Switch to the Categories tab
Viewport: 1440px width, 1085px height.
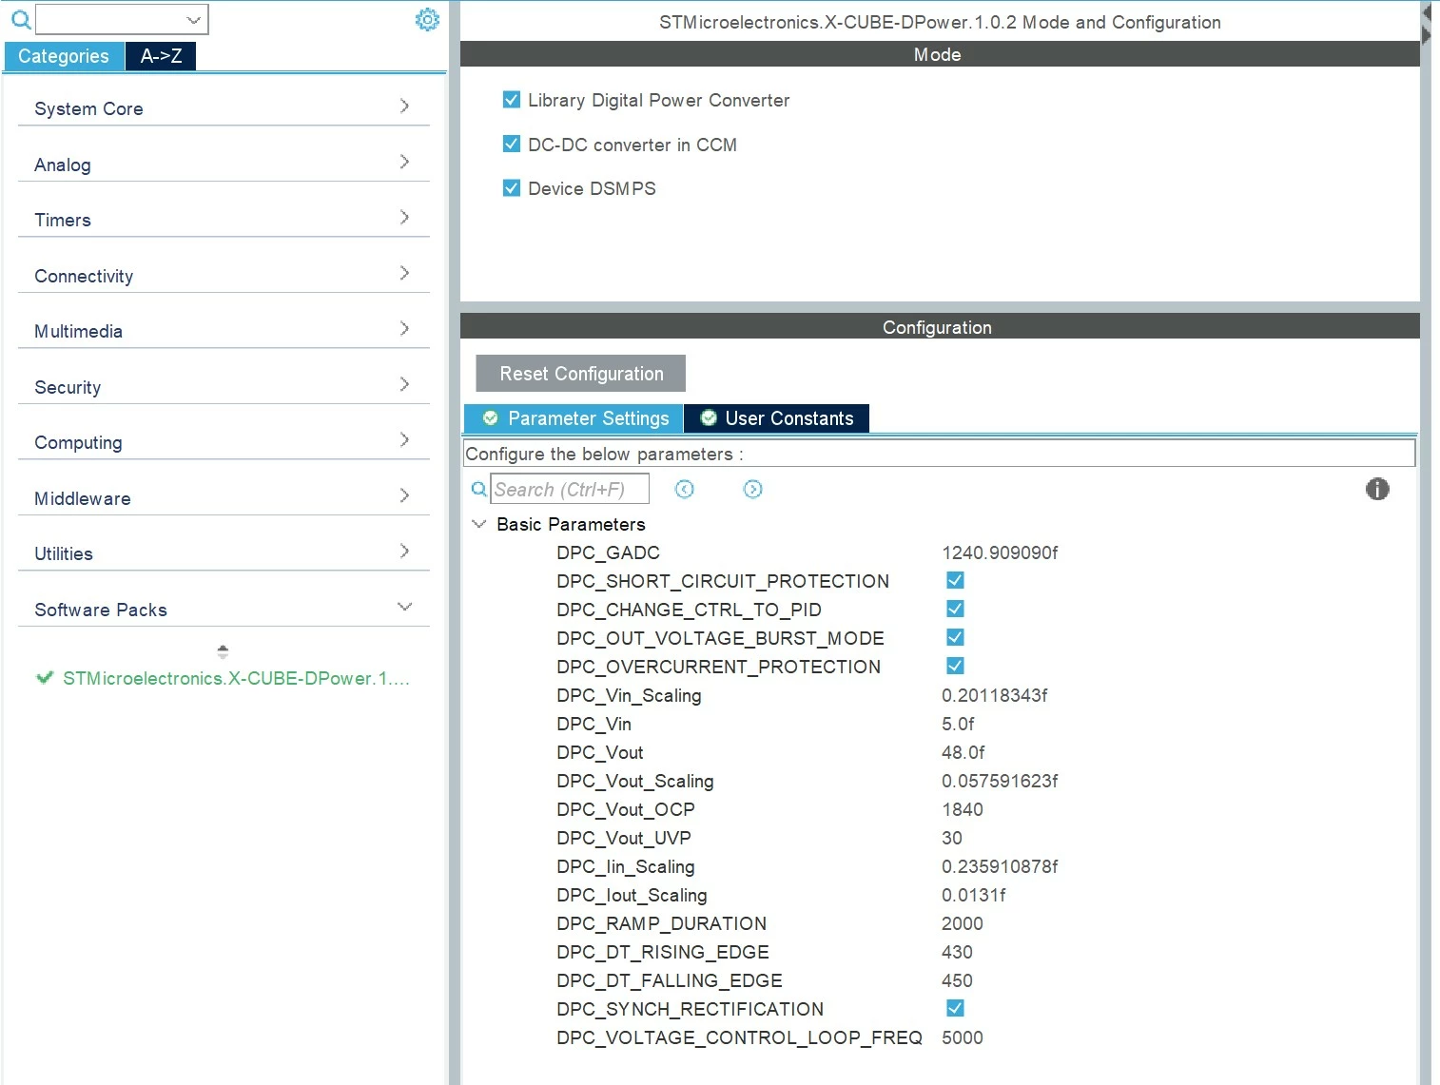coord(64,56)
